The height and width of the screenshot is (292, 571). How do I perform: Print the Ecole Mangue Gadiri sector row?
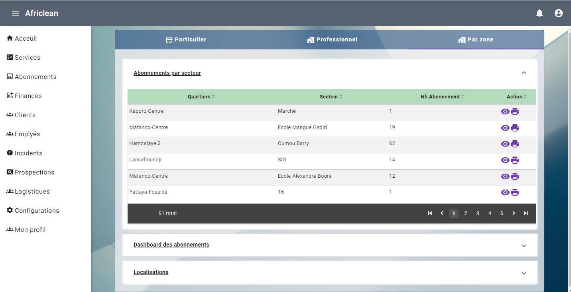[x=515, y=128]
